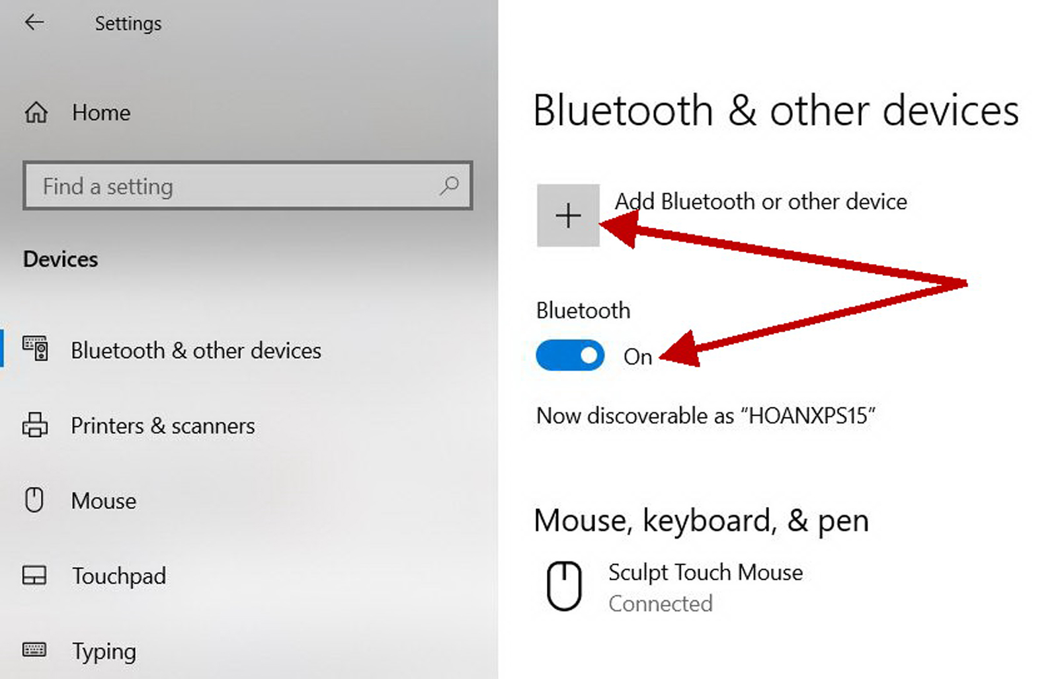This screenshot has width=1058, height=679.
Task: Open the Touchpad settings section
Action: 119,576
